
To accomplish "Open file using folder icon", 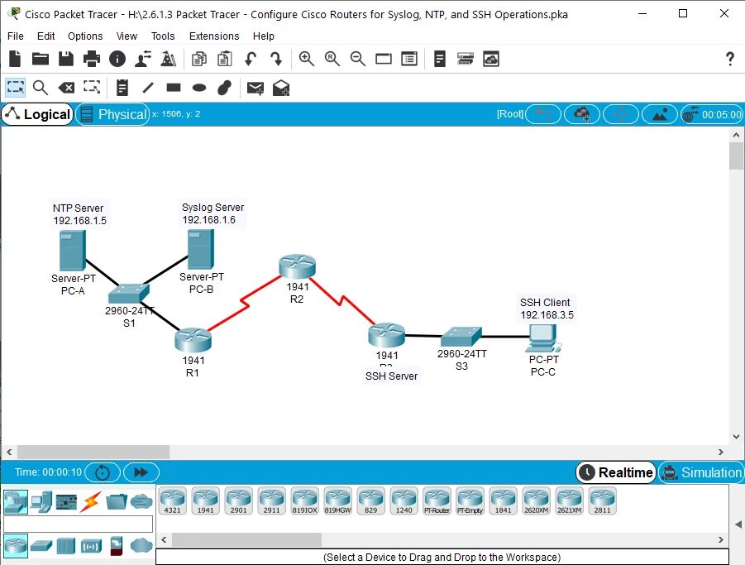I will [x=41, y=59].
